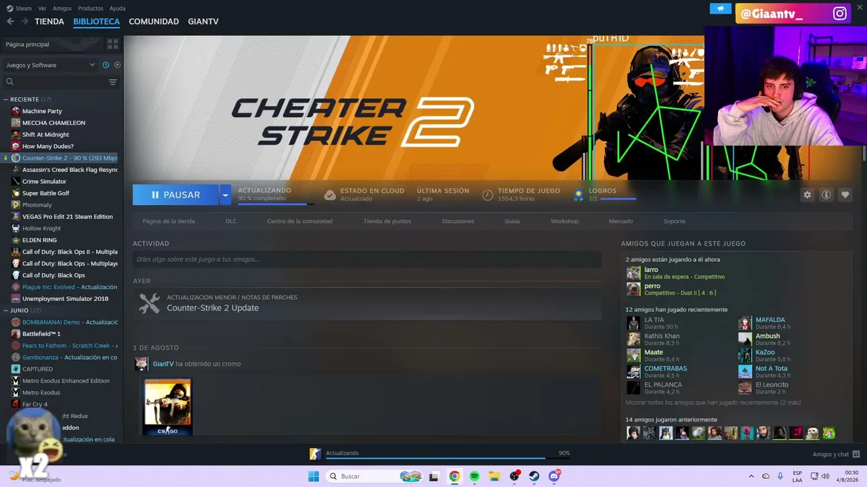Image resolution: width=867 pixels, height=487 pixels.
Task: Select Crime Simulator game icon
Action: coord(16,181)
